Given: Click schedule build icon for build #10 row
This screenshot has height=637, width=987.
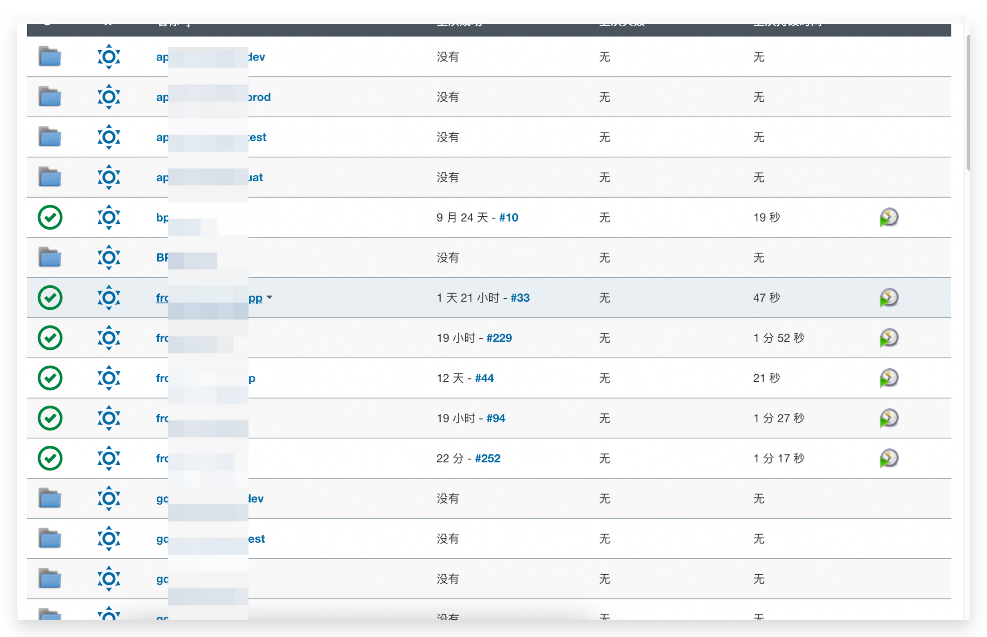Looking at the screenshot, I should [x=888, y=217].
